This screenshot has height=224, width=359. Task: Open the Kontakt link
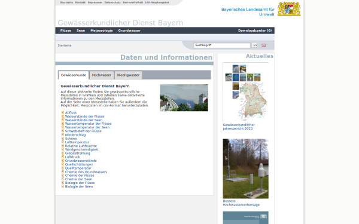(80, 2)
